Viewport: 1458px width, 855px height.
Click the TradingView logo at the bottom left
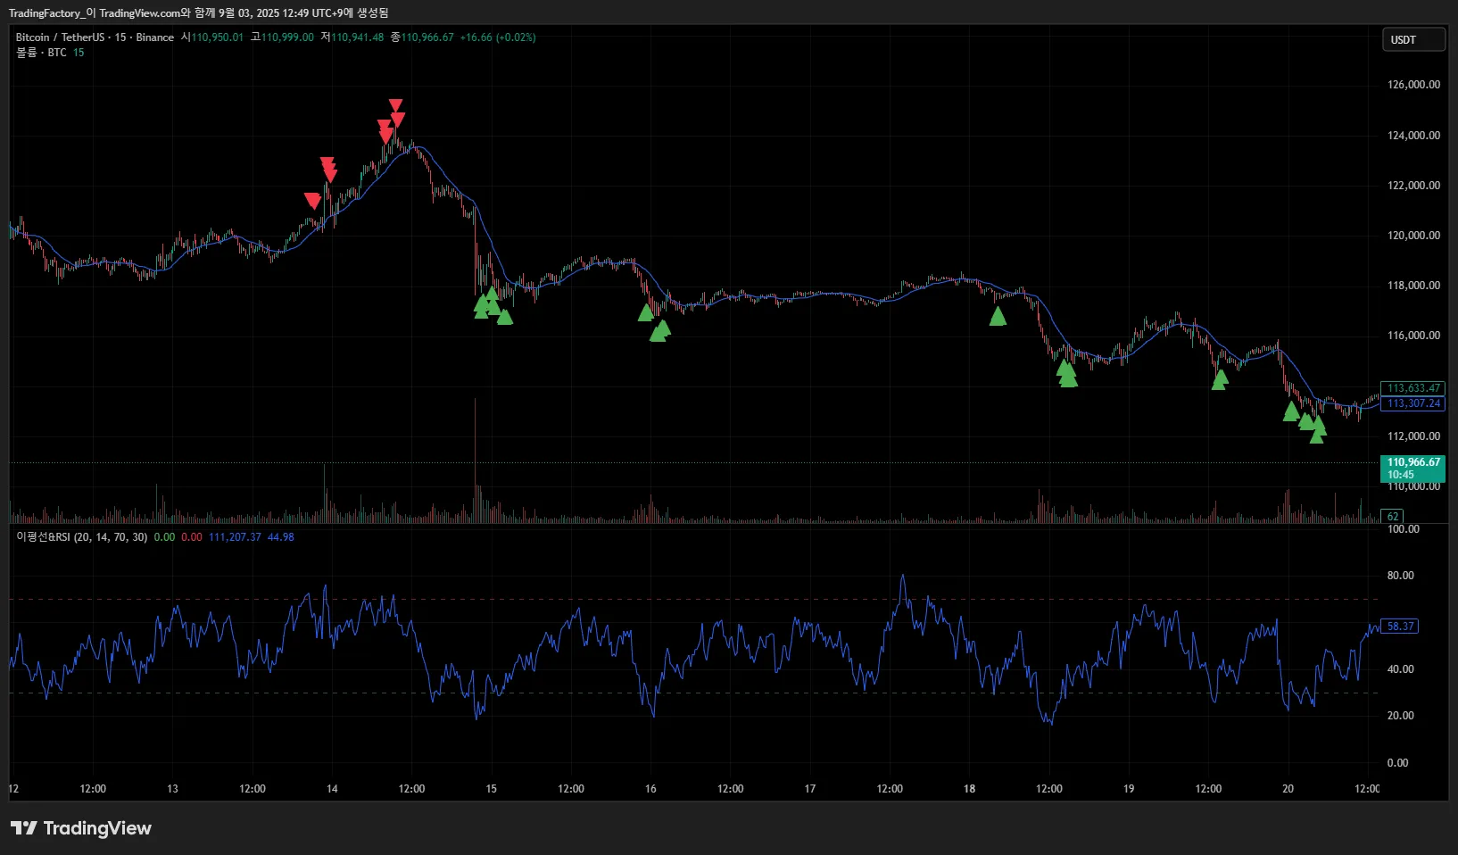click(81, 828)
